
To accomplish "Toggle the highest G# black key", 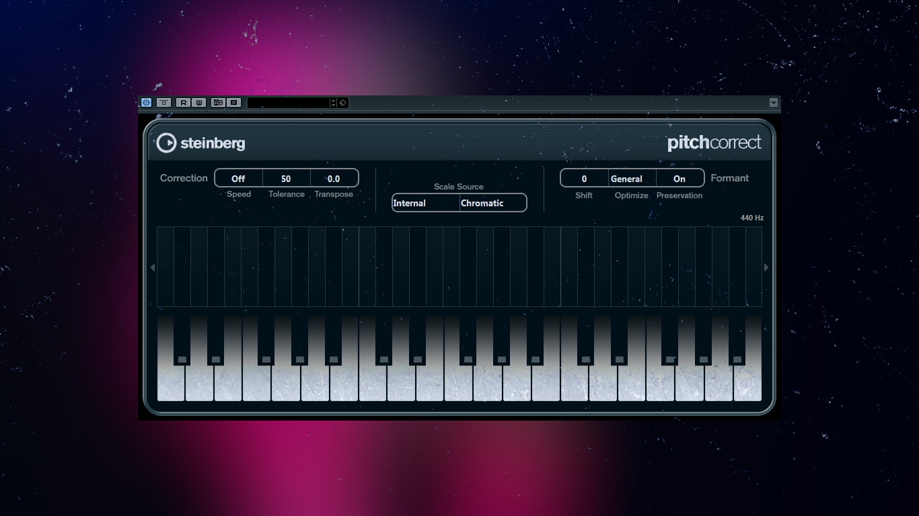I will click(704, 340).
